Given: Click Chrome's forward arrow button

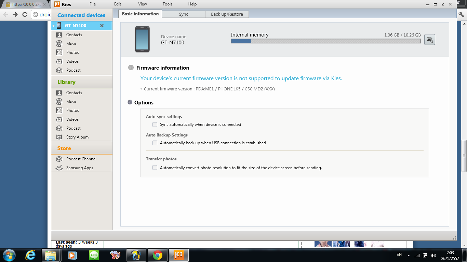Looking at the screenshot, I should point(15,14).
